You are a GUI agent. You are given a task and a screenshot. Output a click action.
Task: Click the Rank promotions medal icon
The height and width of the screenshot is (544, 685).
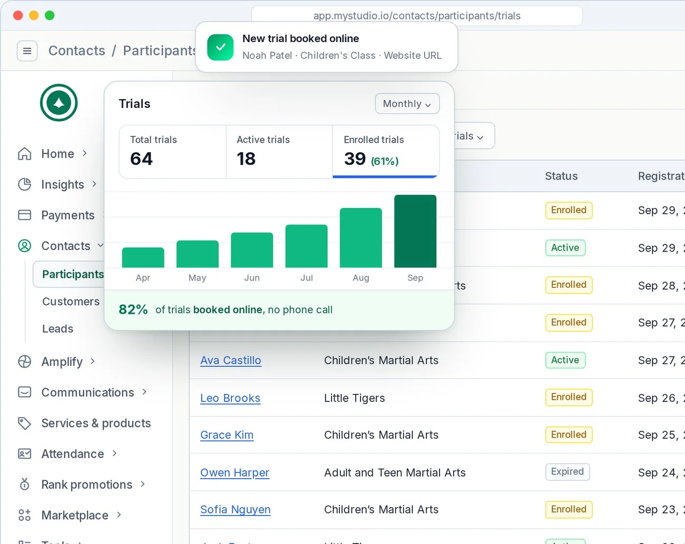[25, 484]
